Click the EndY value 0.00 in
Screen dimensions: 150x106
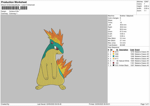122,36
